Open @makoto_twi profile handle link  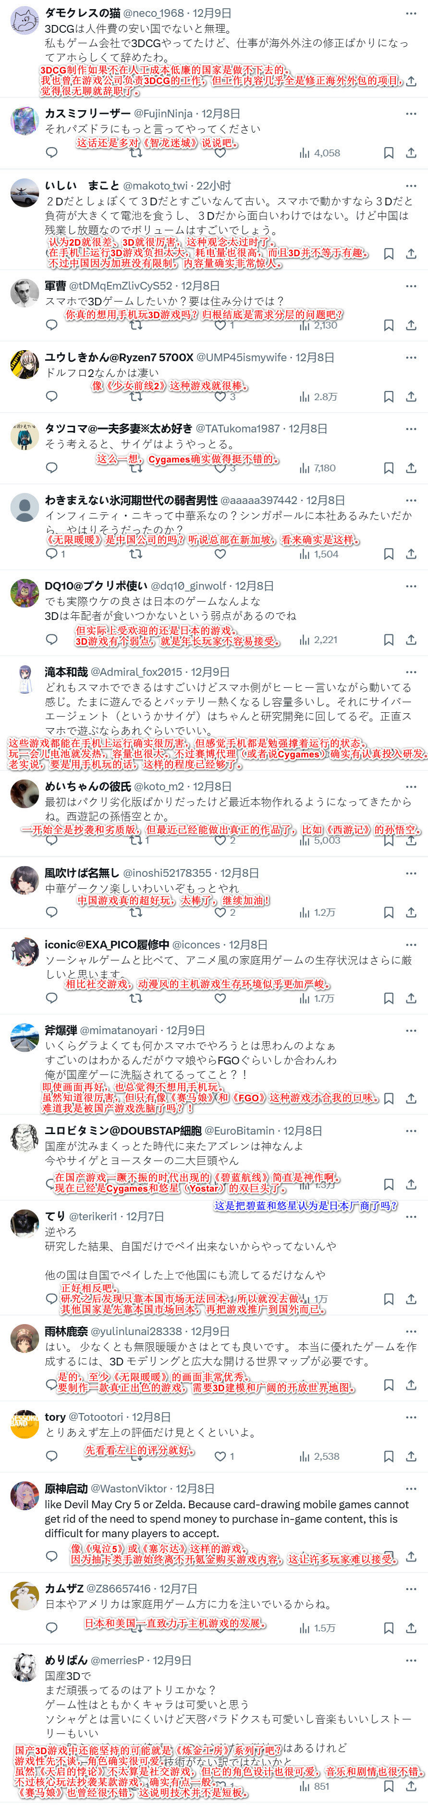click(156, 185)
